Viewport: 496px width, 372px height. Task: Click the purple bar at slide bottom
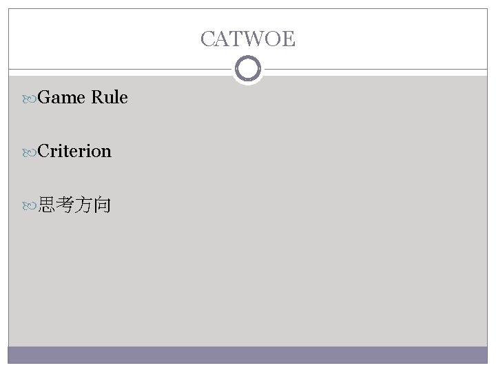tap(247, 355)
